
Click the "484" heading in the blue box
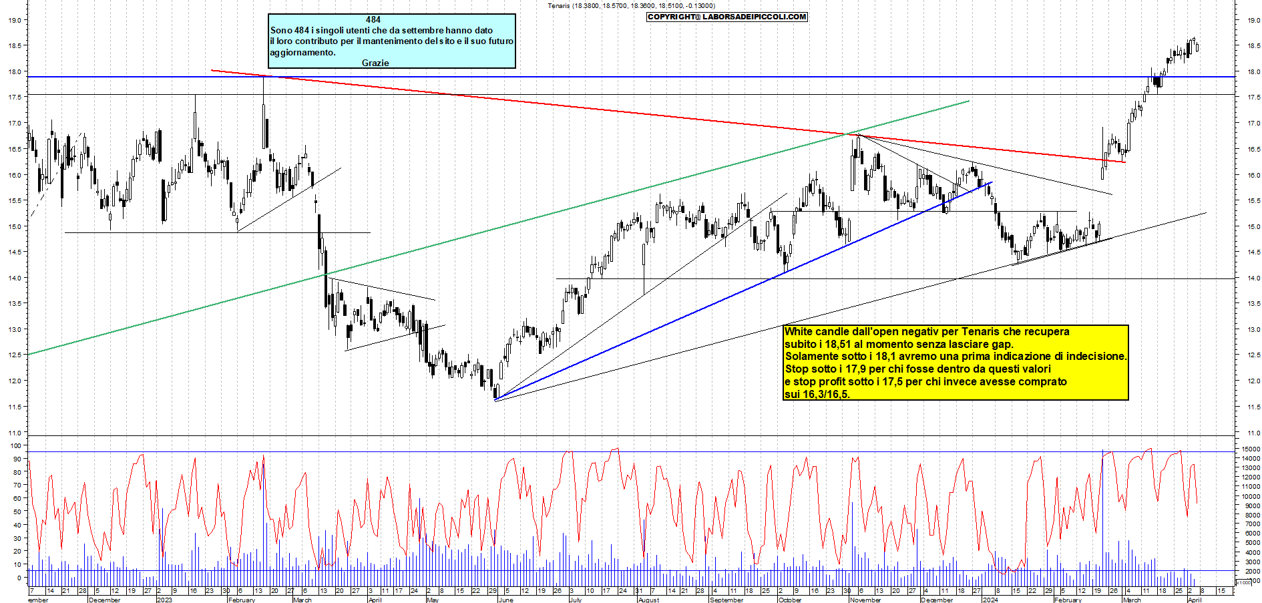pyautogui.click(x=373, y=20)
